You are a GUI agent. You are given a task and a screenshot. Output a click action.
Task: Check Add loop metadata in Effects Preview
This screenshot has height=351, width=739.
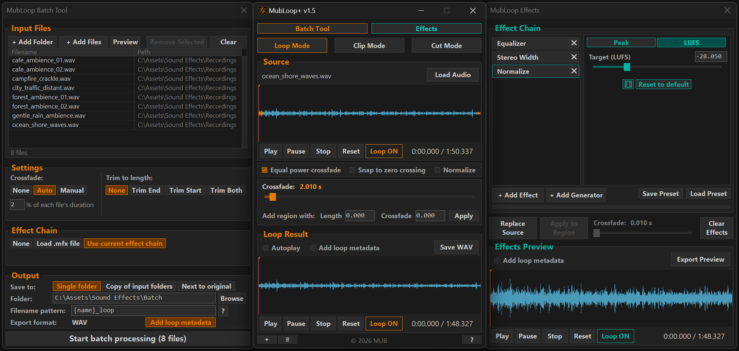pyautogui.click(x=497, y=261)
